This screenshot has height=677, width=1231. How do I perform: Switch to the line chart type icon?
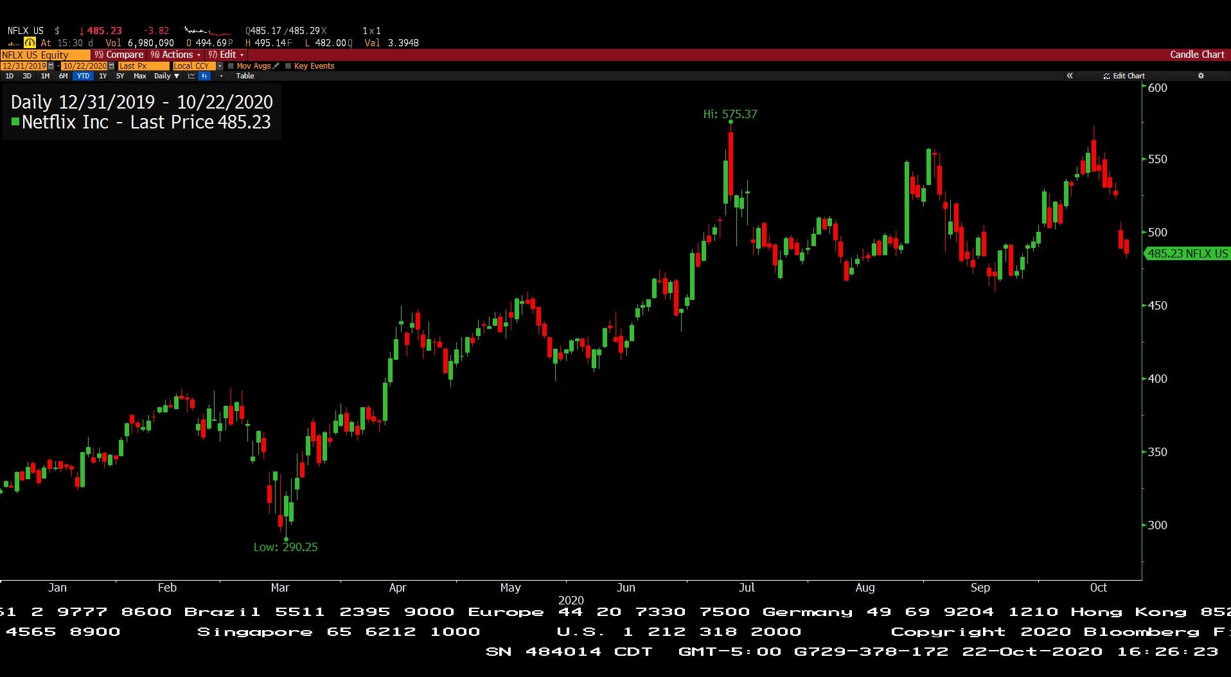tap(191, 76)
